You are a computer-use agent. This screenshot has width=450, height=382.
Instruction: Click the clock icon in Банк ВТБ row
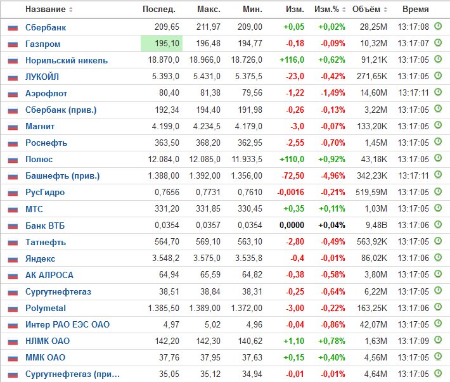click(x=438, y=224)
